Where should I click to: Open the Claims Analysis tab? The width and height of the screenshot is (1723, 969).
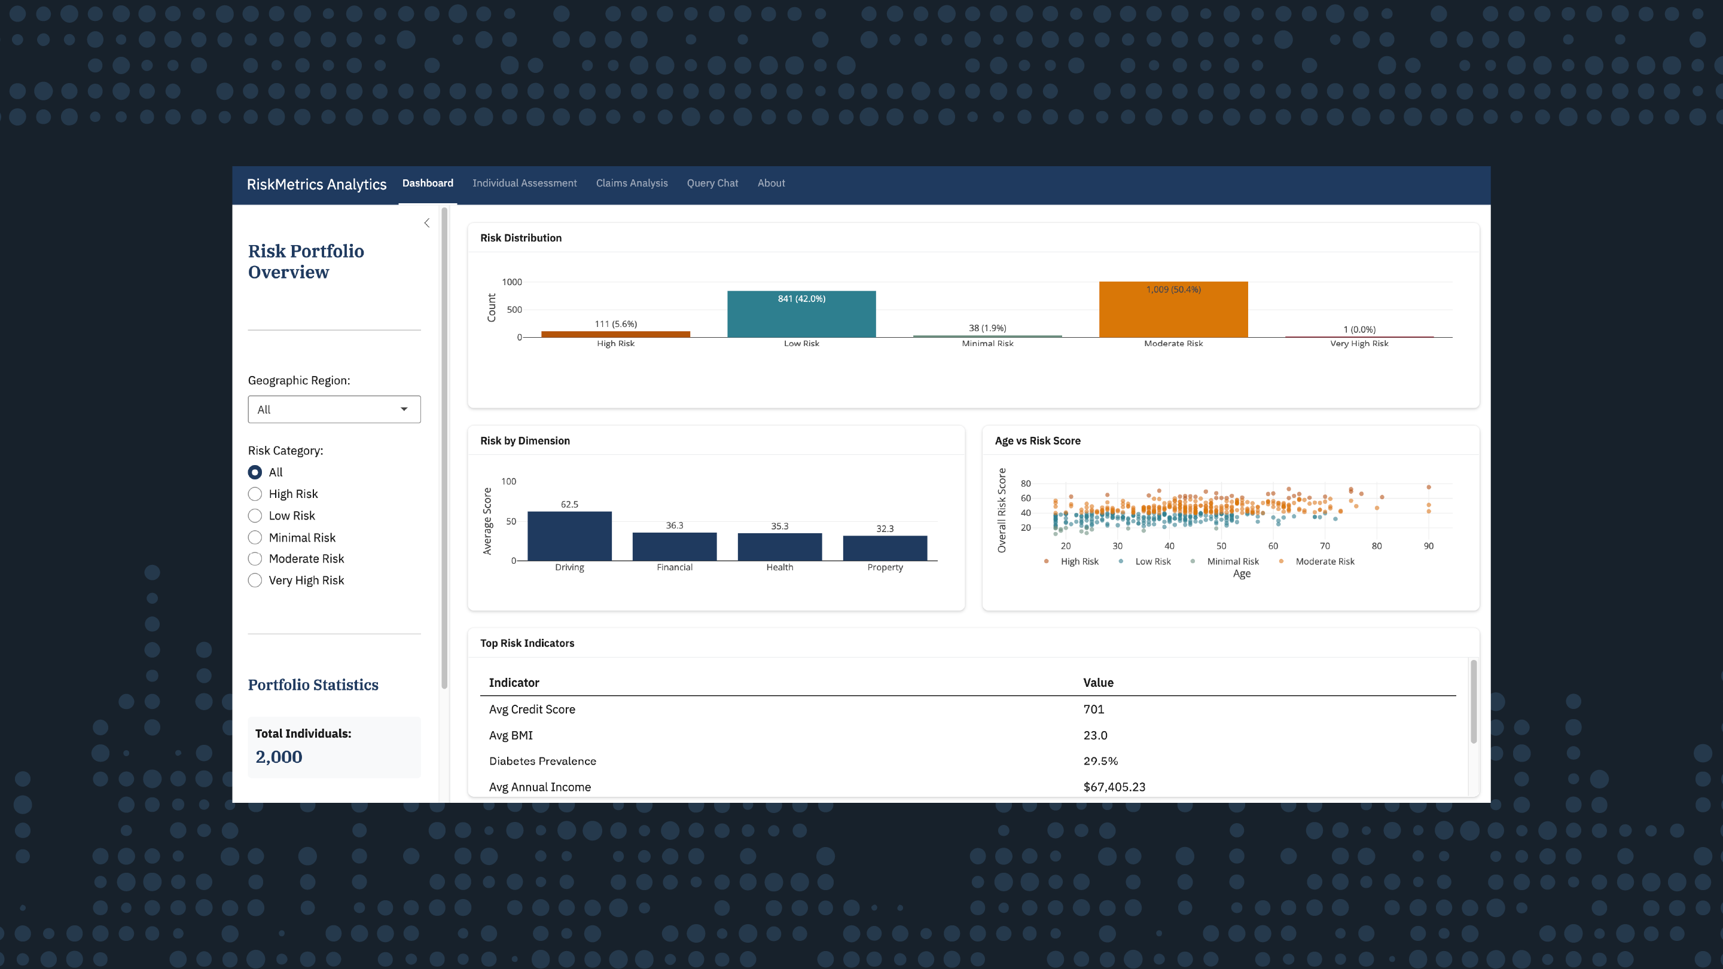click(632, 184)
